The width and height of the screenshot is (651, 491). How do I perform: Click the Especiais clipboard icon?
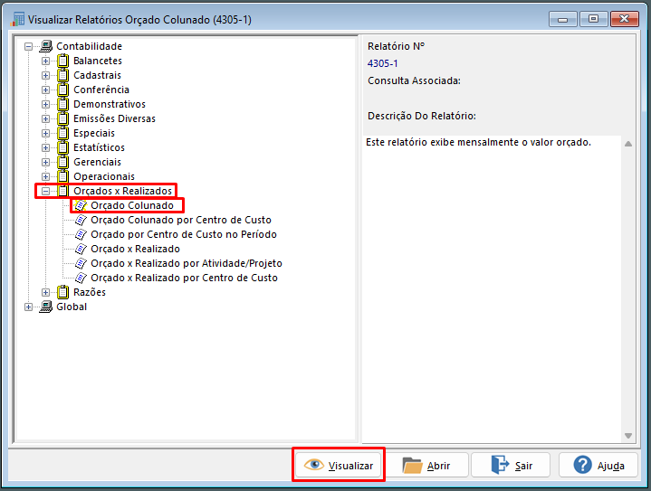(x=62, y=134)
